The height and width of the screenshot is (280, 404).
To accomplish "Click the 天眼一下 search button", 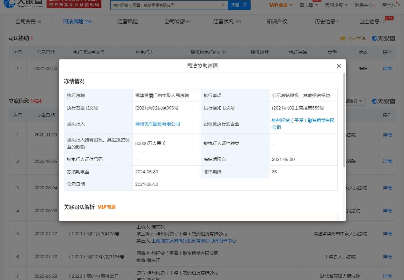I will 239,5.
